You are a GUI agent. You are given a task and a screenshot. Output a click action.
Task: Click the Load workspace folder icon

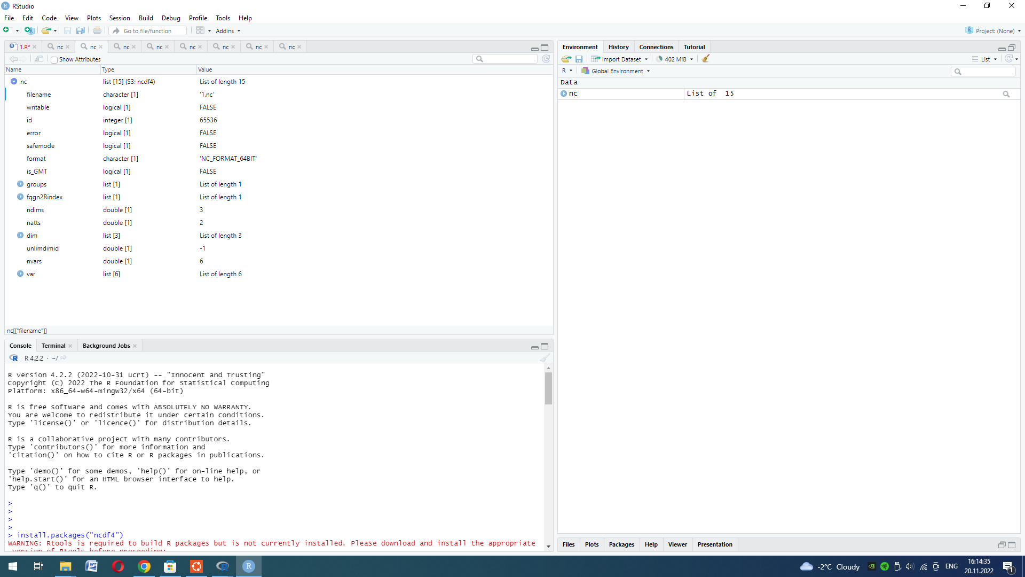(566, 59)
